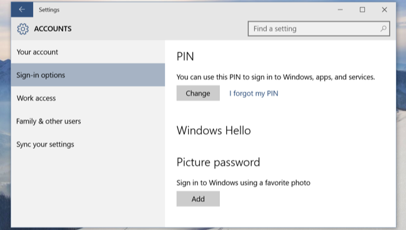Open Sync your settings page
This screenshot has width=406, height=230.
point(88,144)
